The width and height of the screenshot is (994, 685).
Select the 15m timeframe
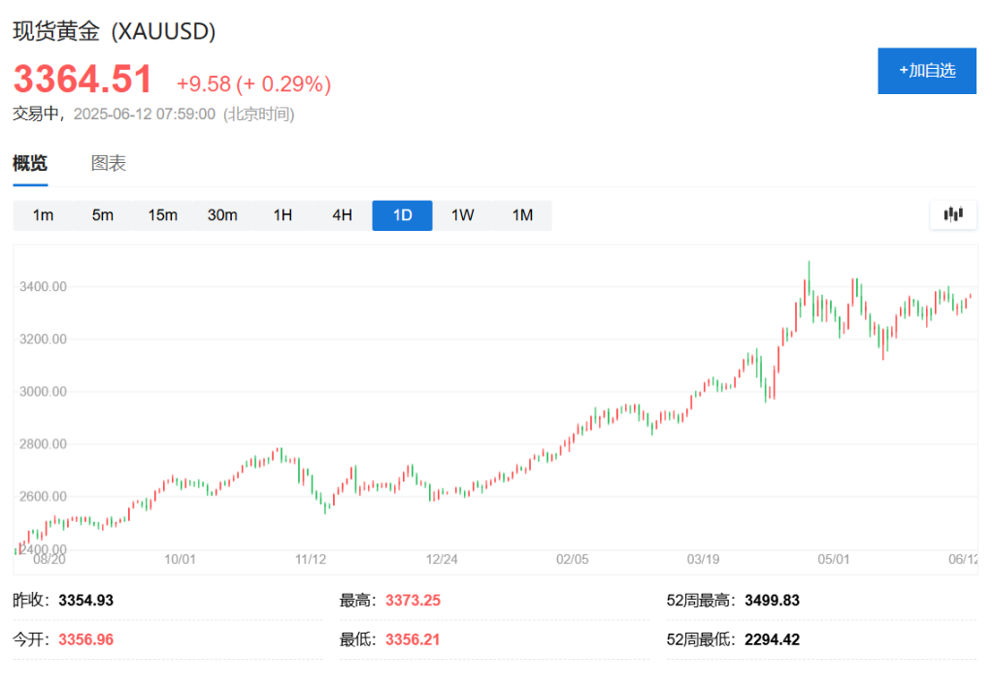(162, 214)
